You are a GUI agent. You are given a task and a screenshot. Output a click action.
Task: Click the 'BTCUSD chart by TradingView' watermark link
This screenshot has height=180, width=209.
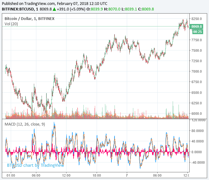[x=35, y=165]
